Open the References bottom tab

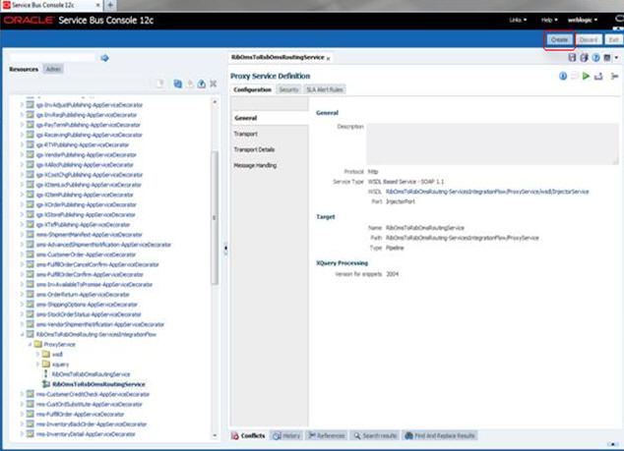(327, 435)
